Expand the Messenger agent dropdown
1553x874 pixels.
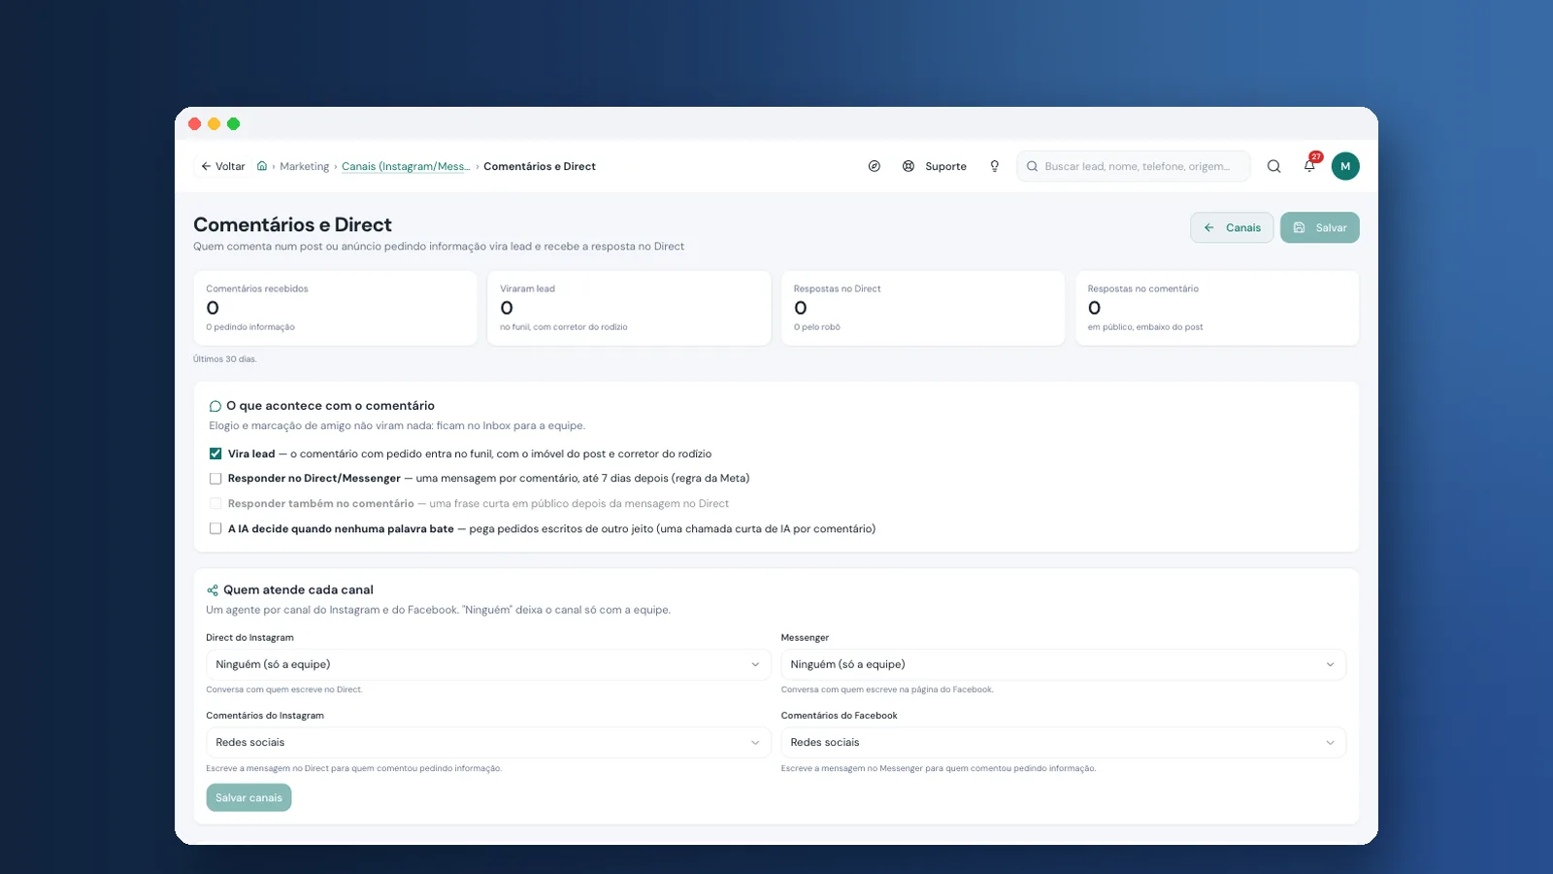[1063, 664]
